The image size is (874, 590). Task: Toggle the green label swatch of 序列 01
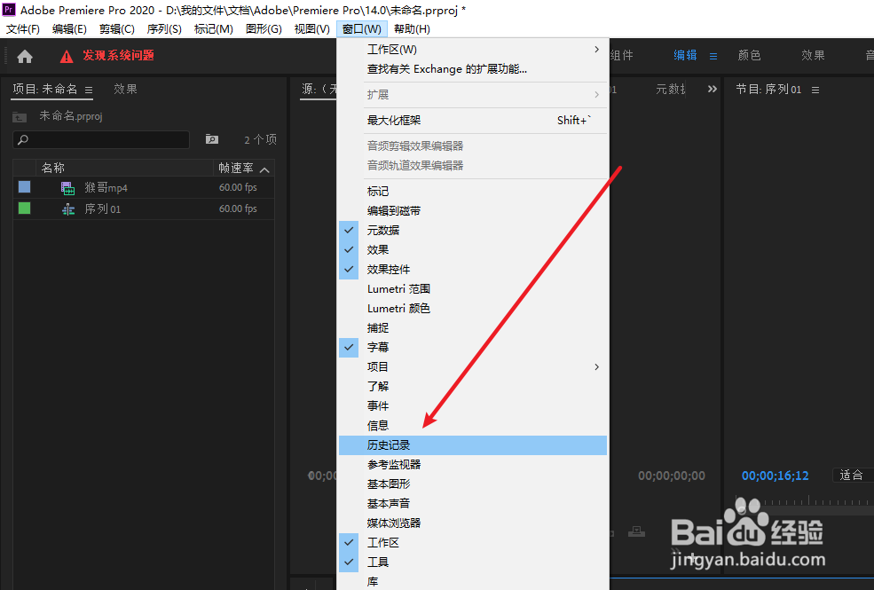(x=25, y=208)
